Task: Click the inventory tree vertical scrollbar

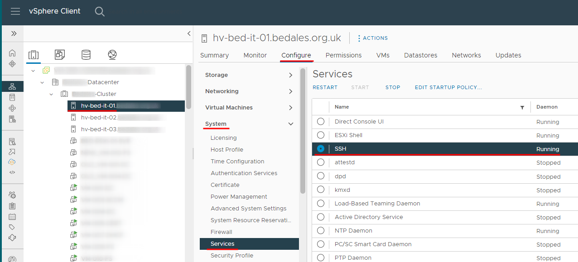Action: (189, 86)
